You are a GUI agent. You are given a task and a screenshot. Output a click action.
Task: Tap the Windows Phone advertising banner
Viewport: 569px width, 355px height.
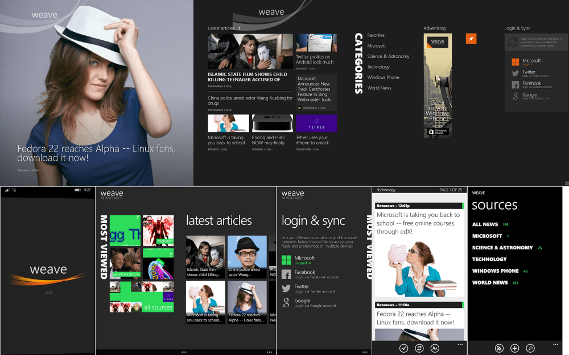pyautogui.click(x=437, y=85)
